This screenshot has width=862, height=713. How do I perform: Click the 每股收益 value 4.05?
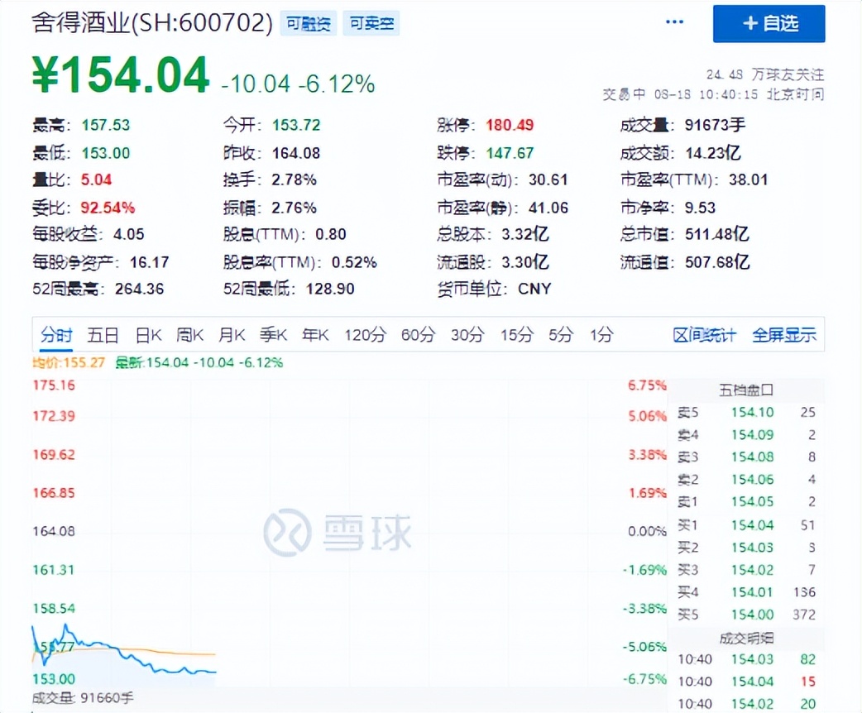click(129, 234)
